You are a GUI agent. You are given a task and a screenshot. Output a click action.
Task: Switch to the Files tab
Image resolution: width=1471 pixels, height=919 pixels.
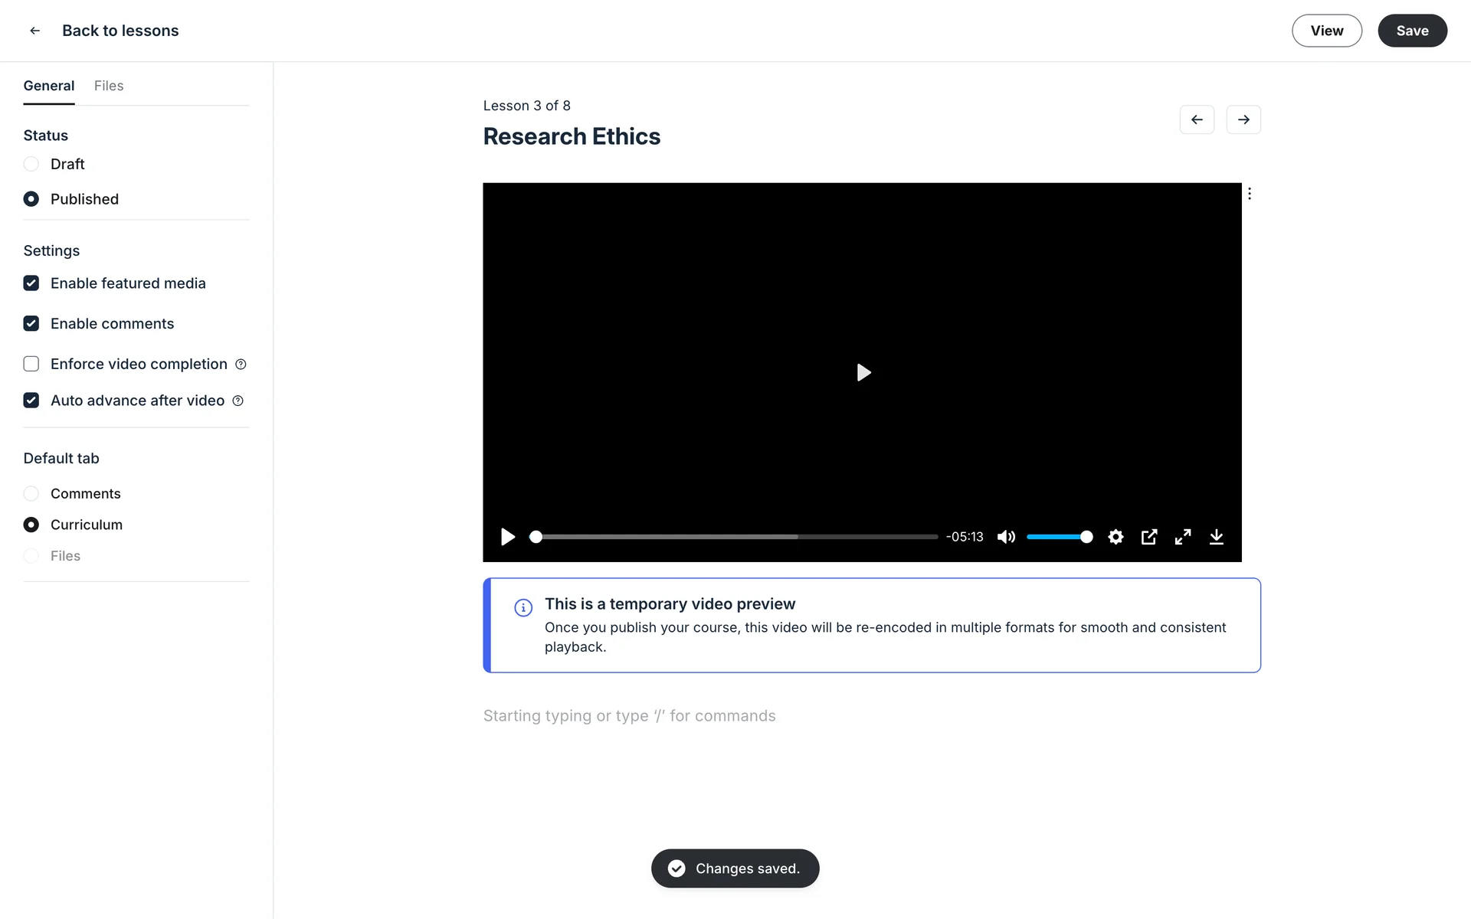[x=109, y=86]
